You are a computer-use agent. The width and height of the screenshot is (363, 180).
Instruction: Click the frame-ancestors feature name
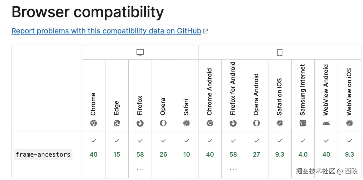pyautogui.click(x=43, y=154)
